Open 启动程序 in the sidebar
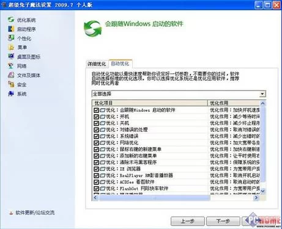The width and height of the screenshot is (282, 229). (26, 29)
